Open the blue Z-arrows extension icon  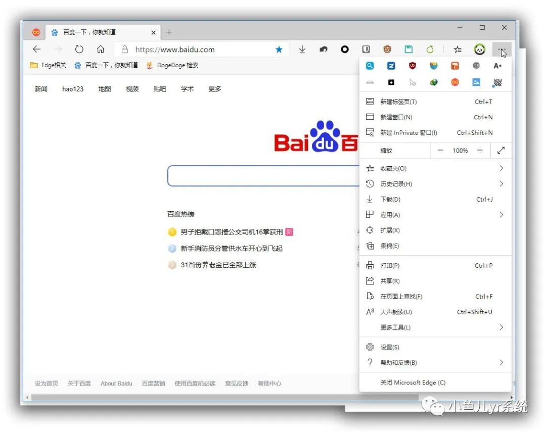pos(391,66)
